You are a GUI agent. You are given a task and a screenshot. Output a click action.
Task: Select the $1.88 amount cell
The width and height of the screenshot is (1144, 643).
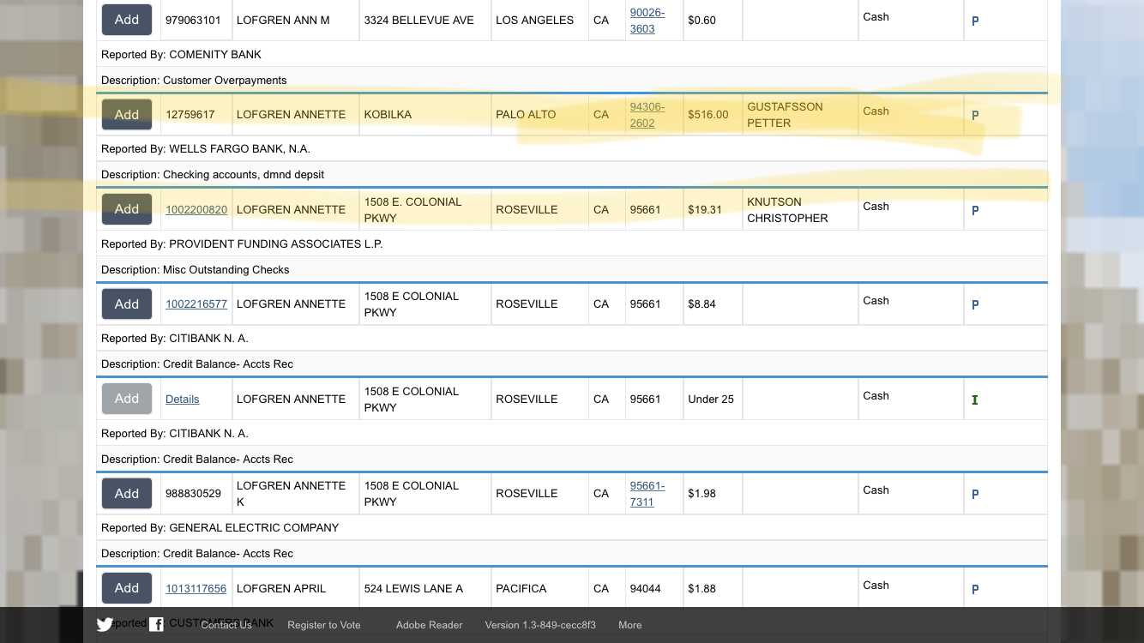pos(701,588)
